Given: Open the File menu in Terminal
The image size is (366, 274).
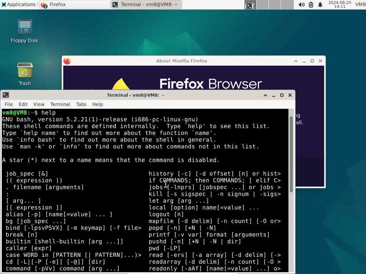Looking at the screenshot, I should click(x=9, y=105).
